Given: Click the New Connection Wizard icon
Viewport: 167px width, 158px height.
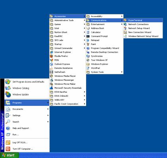Looking at the screenshot, I should [x=125, y=32].
